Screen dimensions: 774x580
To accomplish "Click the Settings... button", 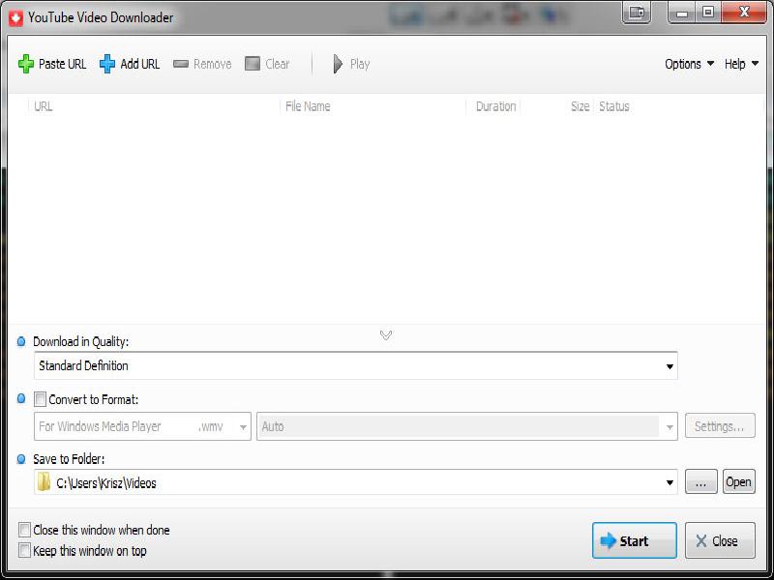I will (720, 426).
